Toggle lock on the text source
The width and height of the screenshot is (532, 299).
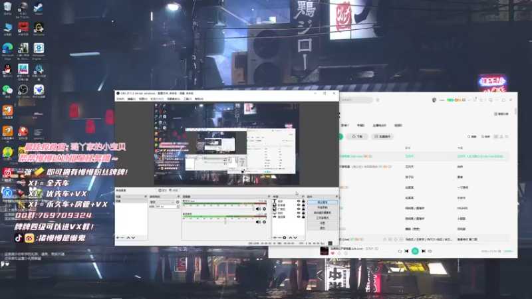303,201
